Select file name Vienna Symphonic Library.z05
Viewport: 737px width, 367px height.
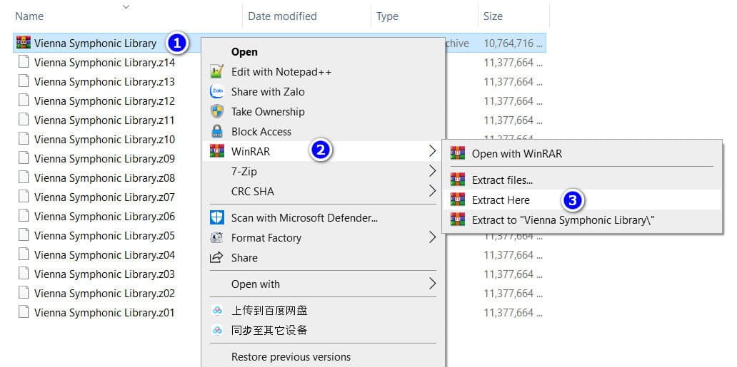point(104,236)
